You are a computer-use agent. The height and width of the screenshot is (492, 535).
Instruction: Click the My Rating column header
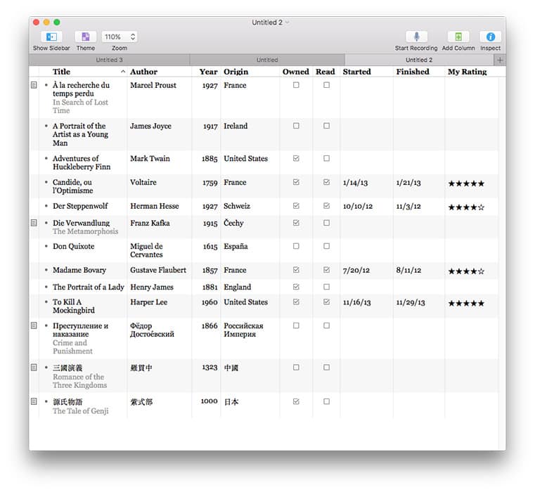point(467,72)
